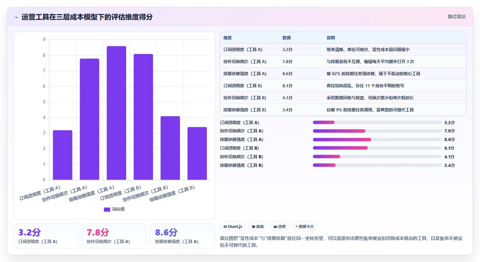Click progress bar for 排期依赖强度（工具 B）

(377, 165)
